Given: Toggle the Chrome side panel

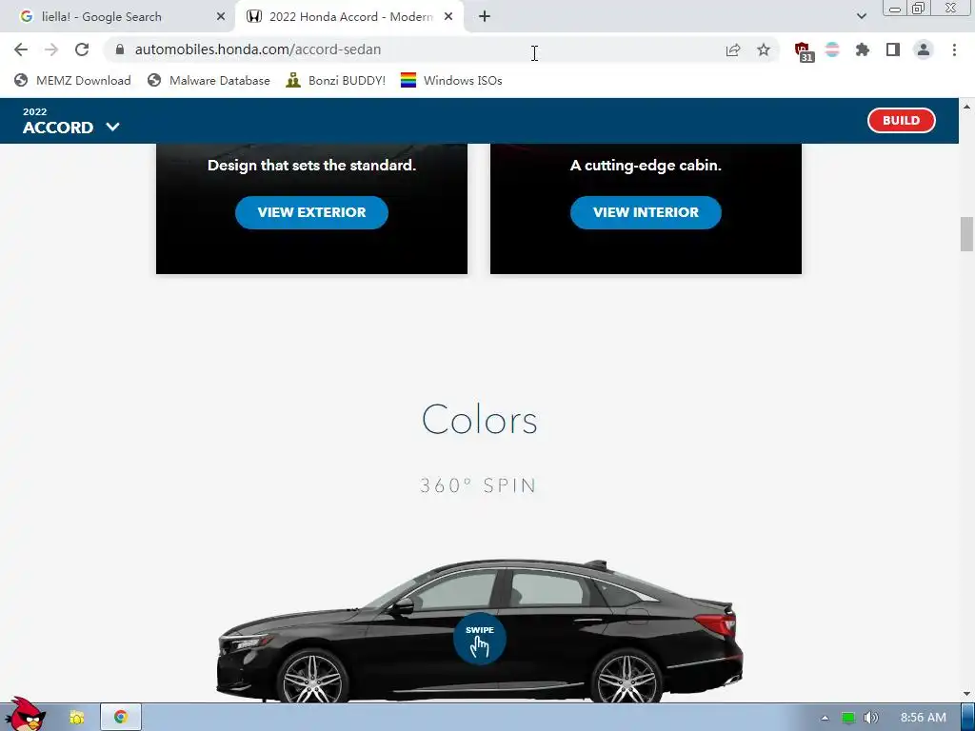Looking at the screenshot, I should point(893,49).
